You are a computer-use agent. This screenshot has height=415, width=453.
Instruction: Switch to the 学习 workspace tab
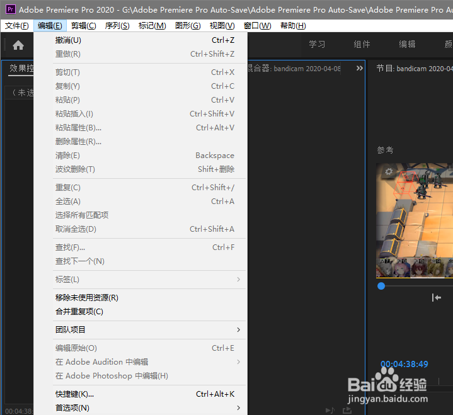click(x=317, y=44)
